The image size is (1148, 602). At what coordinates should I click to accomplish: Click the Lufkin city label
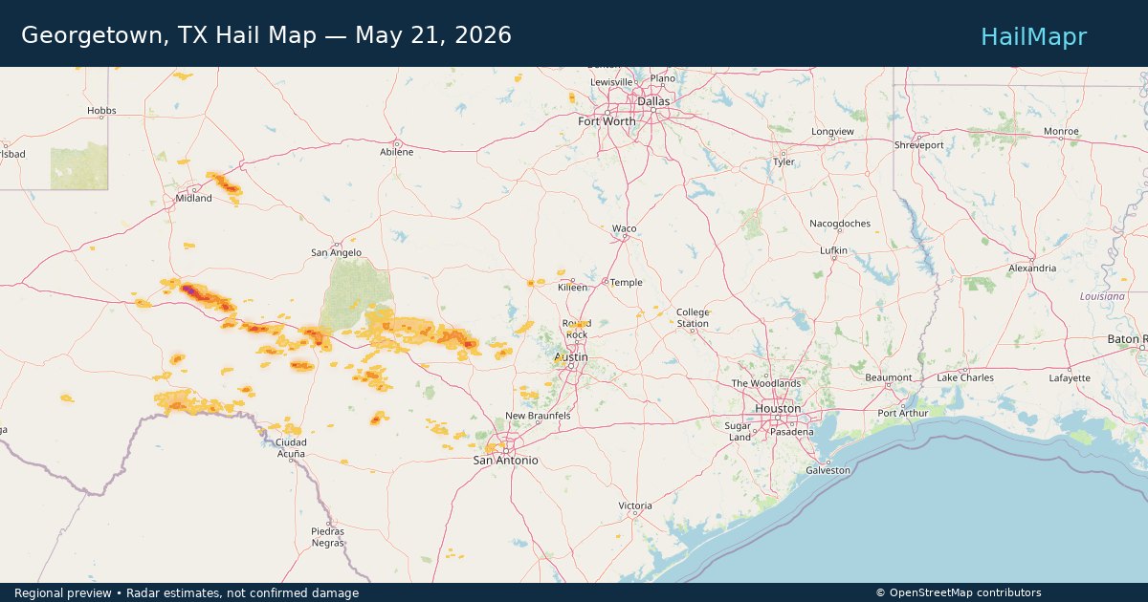(833, 250)
